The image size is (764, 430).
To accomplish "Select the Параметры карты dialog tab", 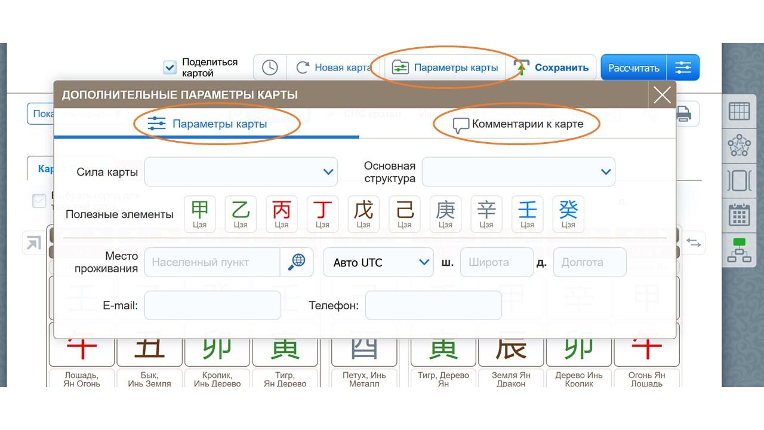I will click(x=207, y=124).
